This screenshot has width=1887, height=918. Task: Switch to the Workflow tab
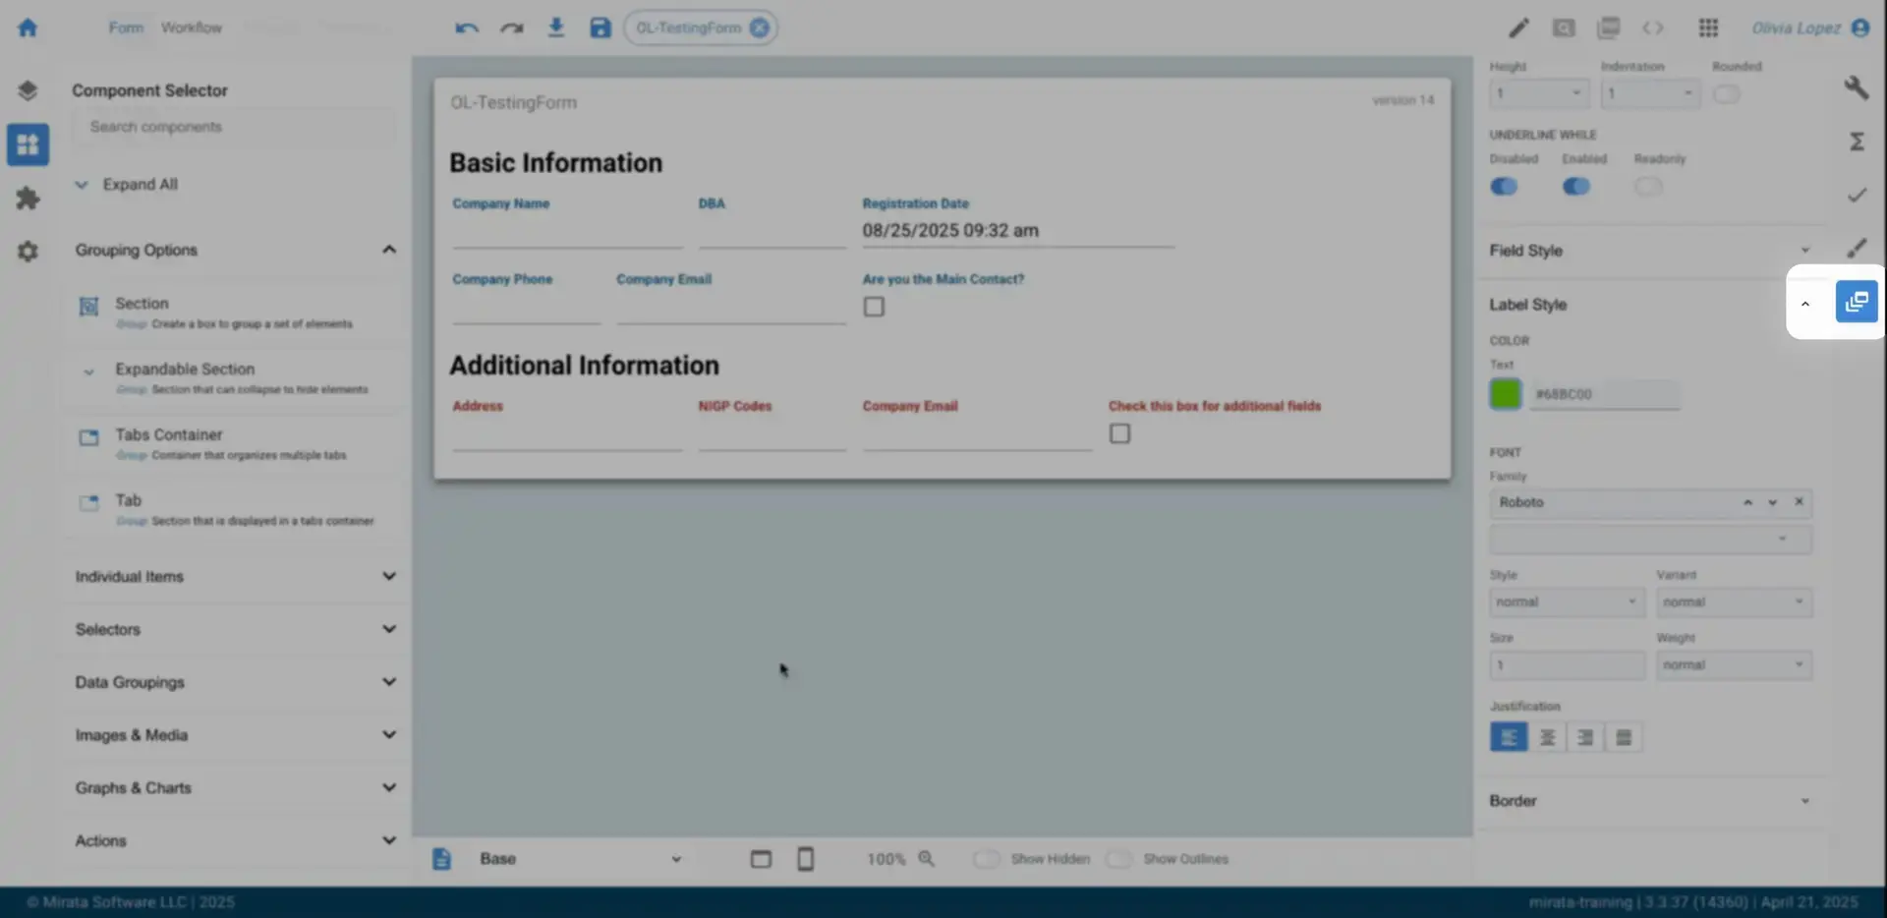pos(192,27)
